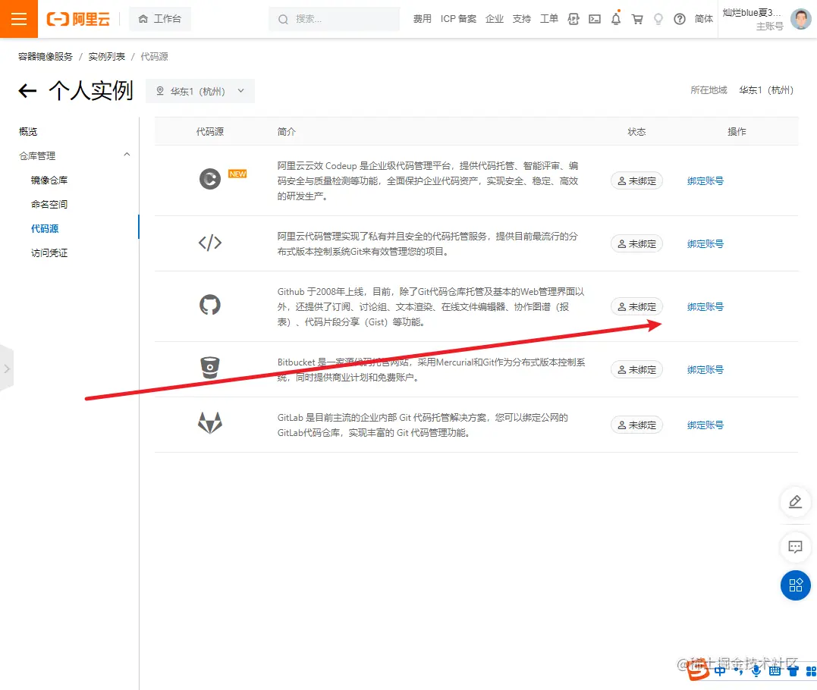Viewport: 817px width, 690px height.
Task: Open the input method soft keyboard icon
Action: pos(775,671)
